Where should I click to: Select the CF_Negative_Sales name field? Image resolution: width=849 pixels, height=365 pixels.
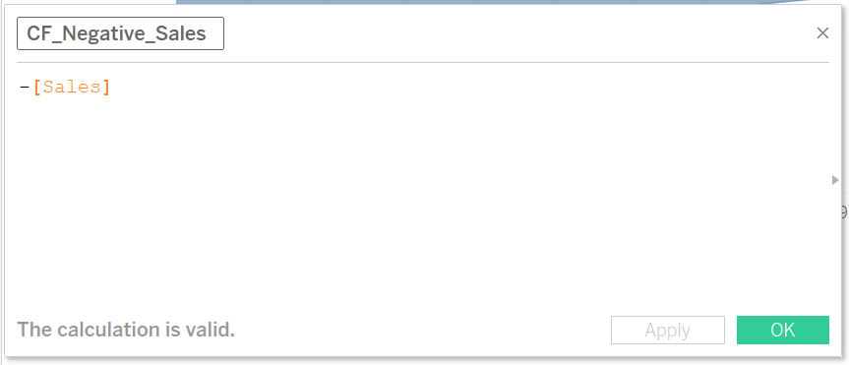pos(120,33)
